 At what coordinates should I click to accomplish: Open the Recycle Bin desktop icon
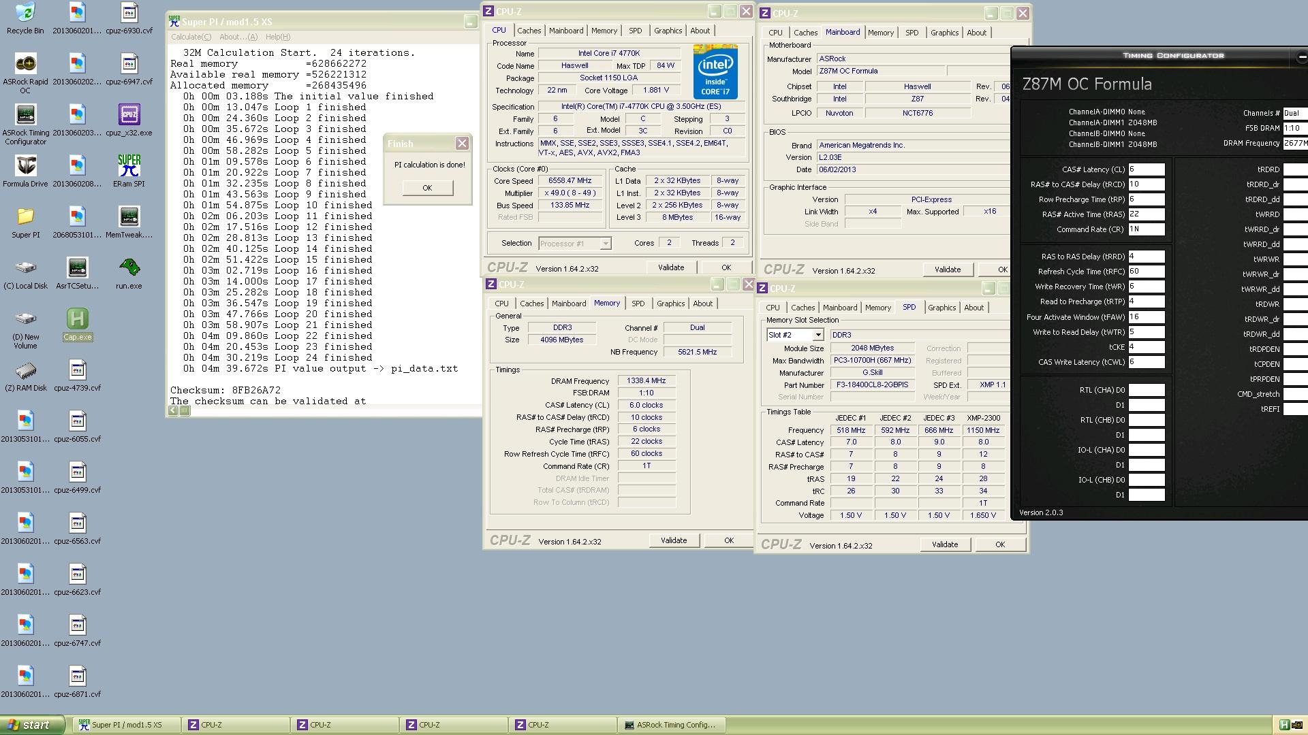point(25,18)
